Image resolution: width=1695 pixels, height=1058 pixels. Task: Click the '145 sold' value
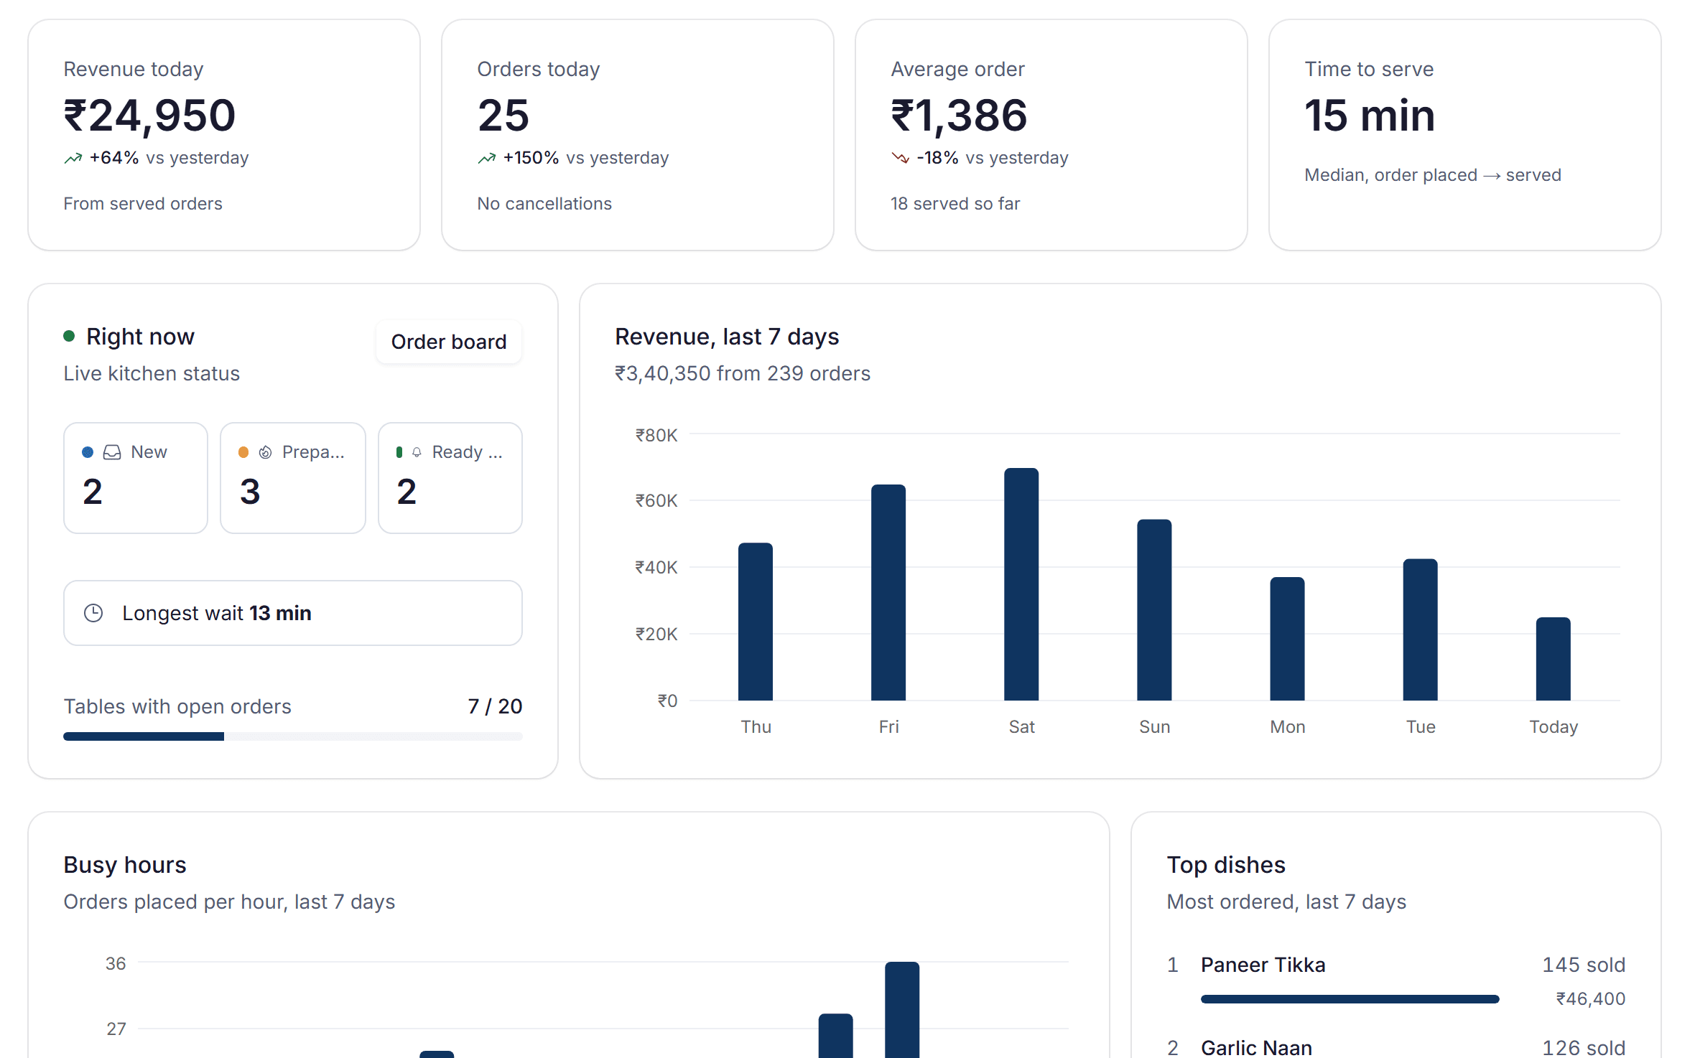(1584, 965)
